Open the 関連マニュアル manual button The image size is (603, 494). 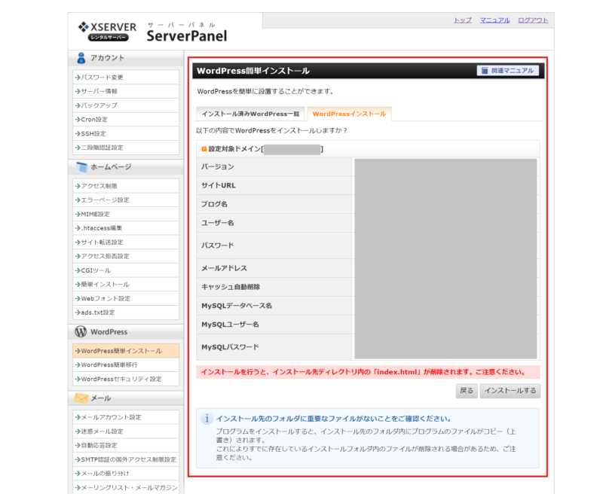[x=507, y=71]
